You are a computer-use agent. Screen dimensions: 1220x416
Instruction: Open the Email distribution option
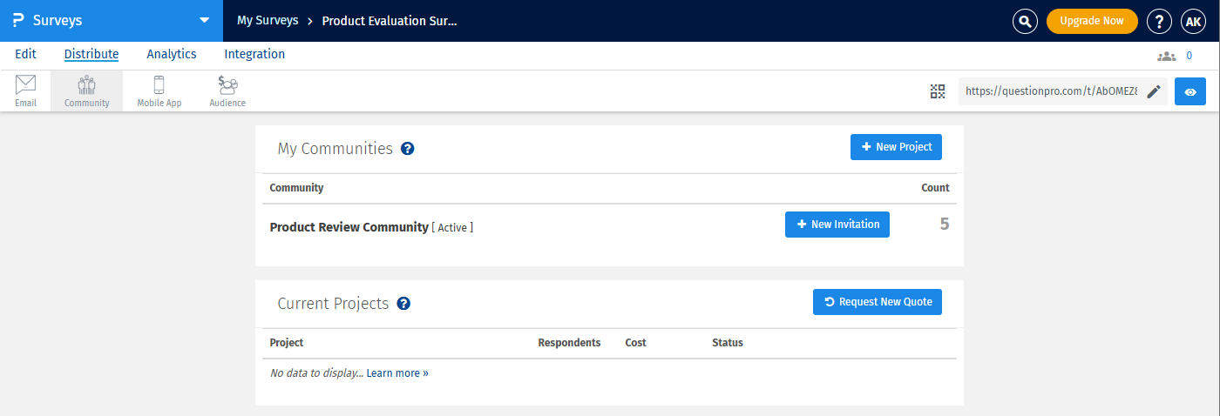point(25,91)
